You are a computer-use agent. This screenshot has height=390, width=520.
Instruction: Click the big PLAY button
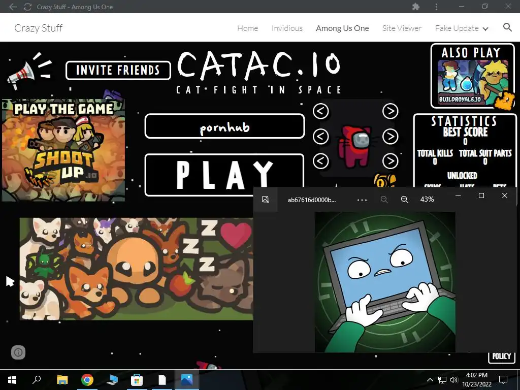coord(225,175)
